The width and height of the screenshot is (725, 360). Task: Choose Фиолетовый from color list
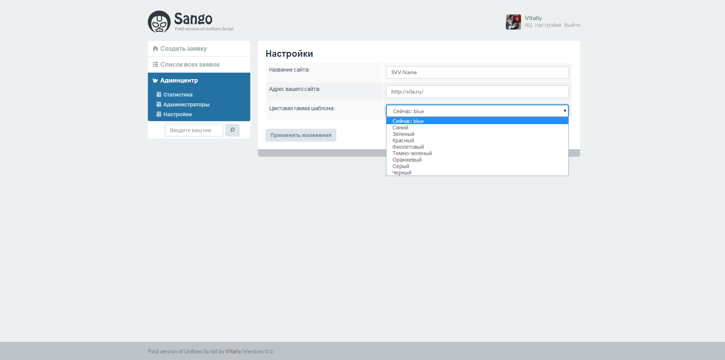point(477,147)
